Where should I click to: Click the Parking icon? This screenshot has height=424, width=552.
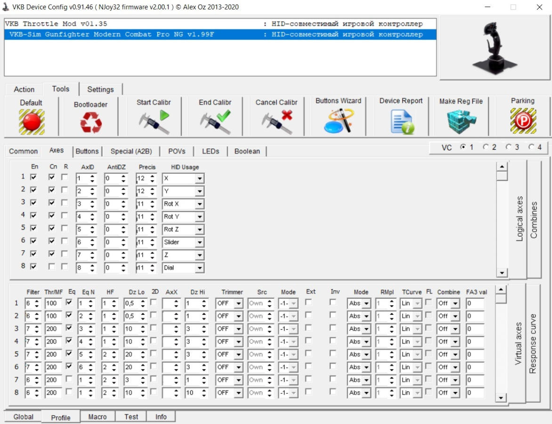click(x=522, y=121)
